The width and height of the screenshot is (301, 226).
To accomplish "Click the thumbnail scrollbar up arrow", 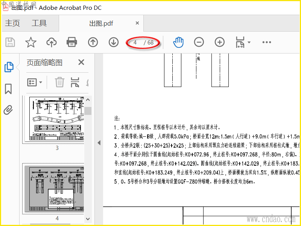I will (x=88, y=100).
